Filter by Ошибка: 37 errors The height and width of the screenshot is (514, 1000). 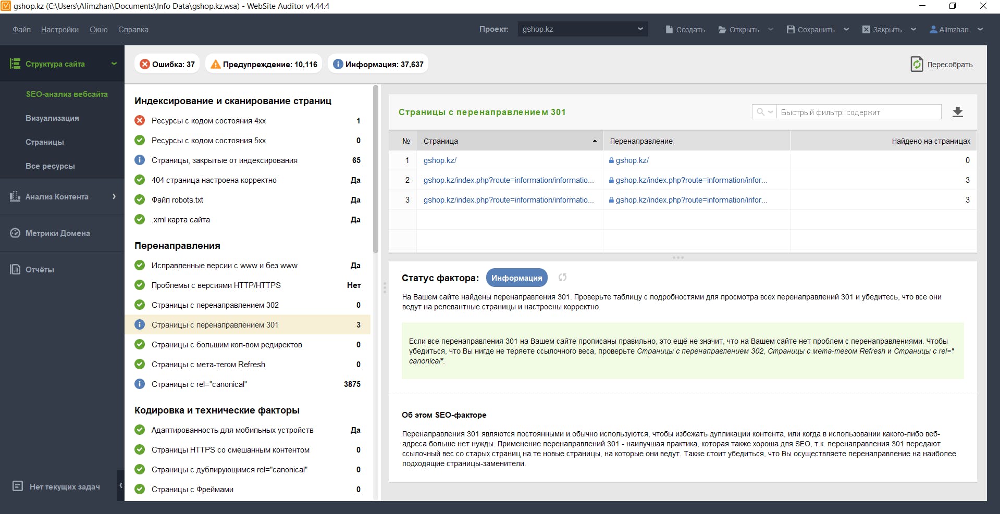click(x=167, y=64)
